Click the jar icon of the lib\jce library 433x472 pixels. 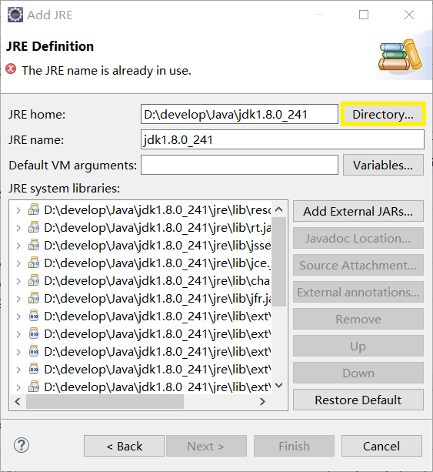34,263
